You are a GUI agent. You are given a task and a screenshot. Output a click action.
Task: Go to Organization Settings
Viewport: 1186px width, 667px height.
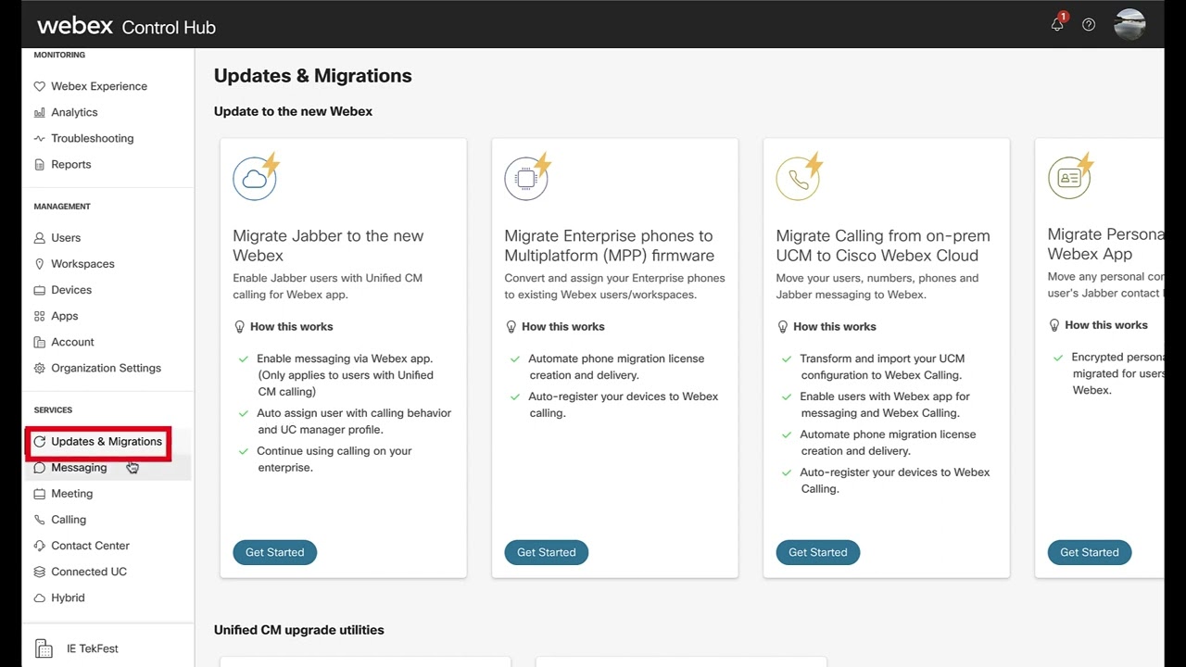[x=106, y=368]
